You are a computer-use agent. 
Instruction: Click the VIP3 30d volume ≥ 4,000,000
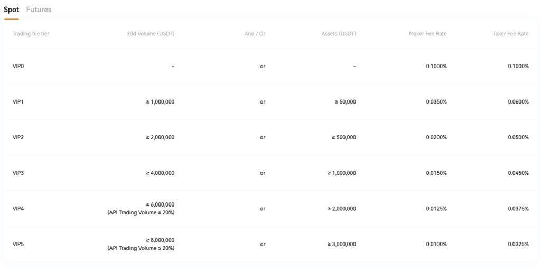tap(160, 173)
